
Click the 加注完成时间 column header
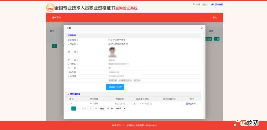coord(169,99)
